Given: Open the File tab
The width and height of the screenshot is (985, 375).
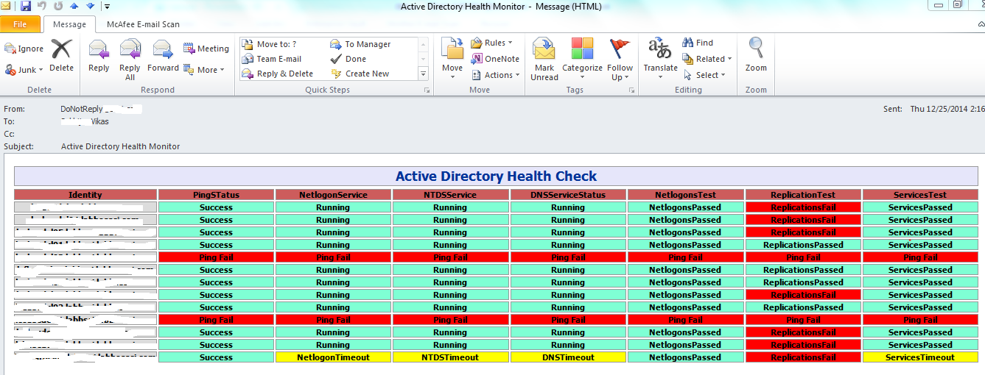Looking at the screenshot, I should pyautogui.click(x=20, y=24).
